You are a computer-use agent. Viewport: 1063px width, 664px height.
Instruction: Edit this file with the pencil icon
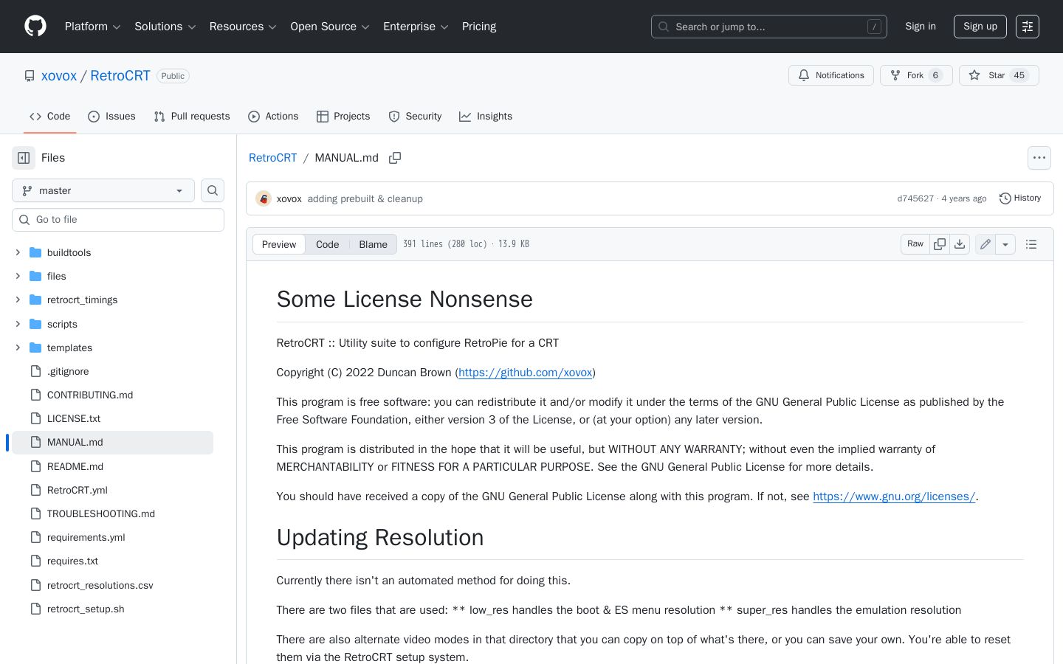[x=985, y=244]
